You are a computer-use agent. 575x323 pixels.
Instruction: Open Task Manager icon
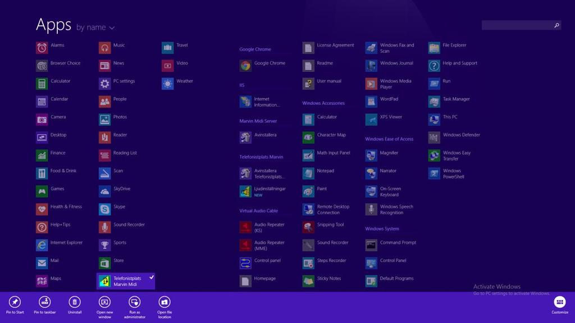pos(434,101)
